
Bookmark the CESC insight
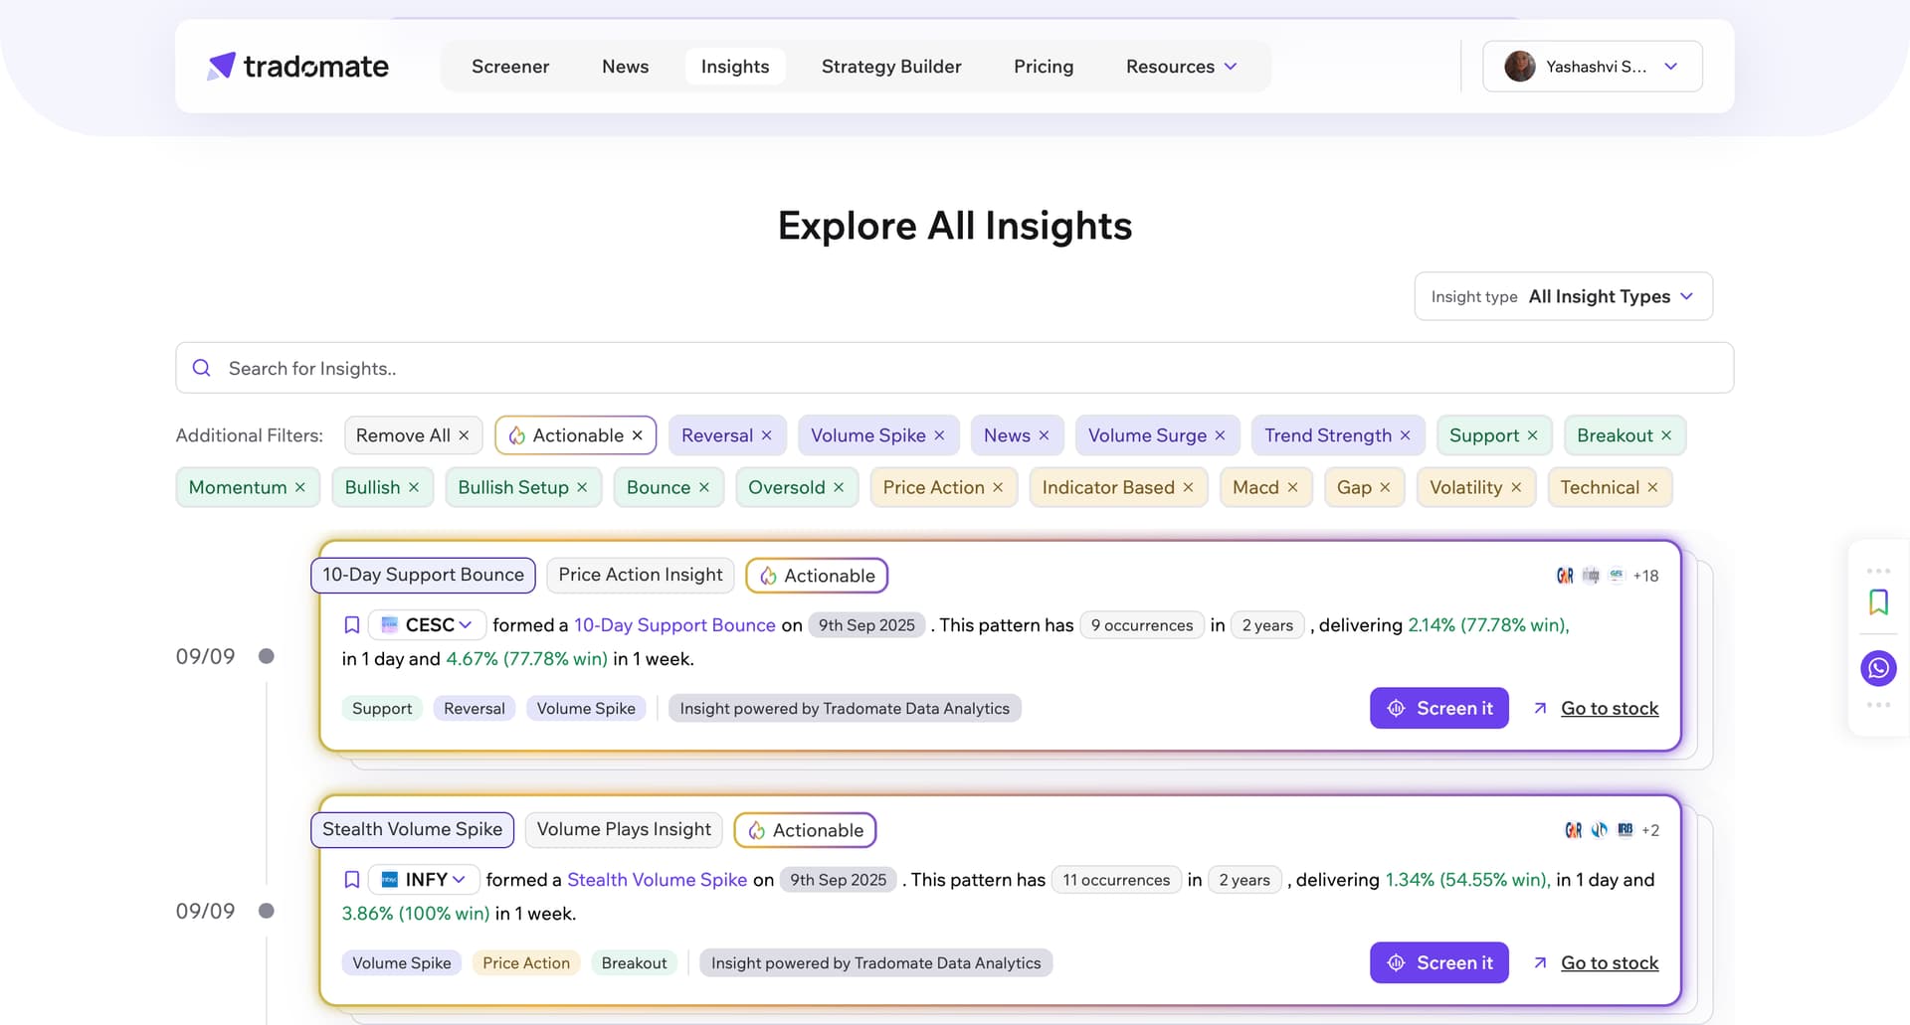(352, 625)
